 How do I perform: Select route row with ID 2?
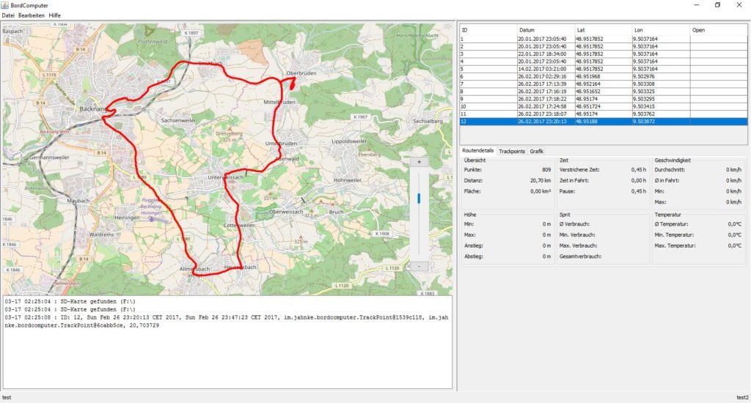(603, 46)
